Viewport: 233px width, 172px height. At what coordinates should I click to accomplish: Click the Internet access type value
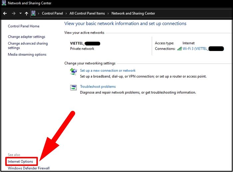coord(188,43)
